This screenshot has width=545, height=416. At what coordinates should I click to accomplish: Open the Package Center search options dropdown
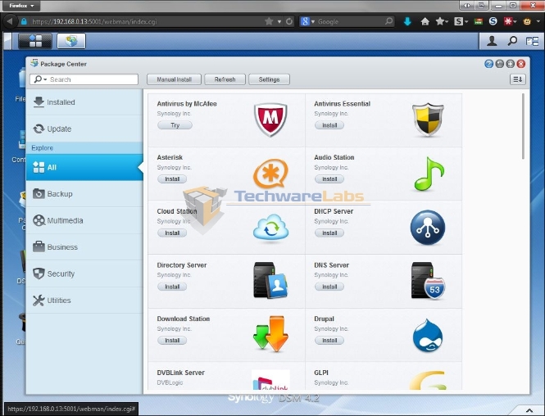pyautogui.click(x=41, y=79)
